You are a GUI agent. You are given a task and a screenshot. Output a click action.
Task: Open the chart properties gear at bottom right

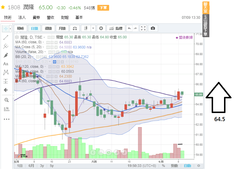[x=199, y=166]
